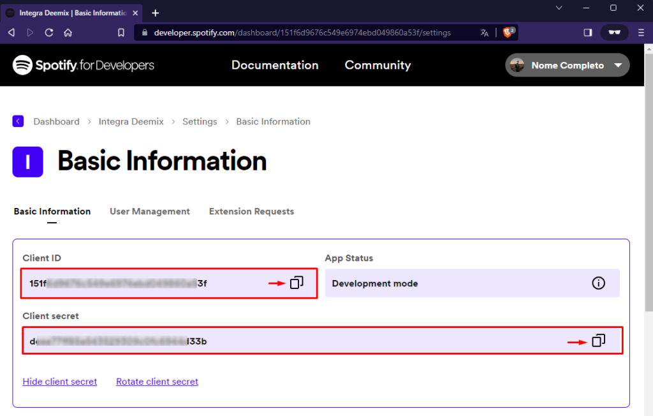Viewport: 653px width, 416px height.
Task: Copy the Client ID value
Action: (x=297, y=283)
